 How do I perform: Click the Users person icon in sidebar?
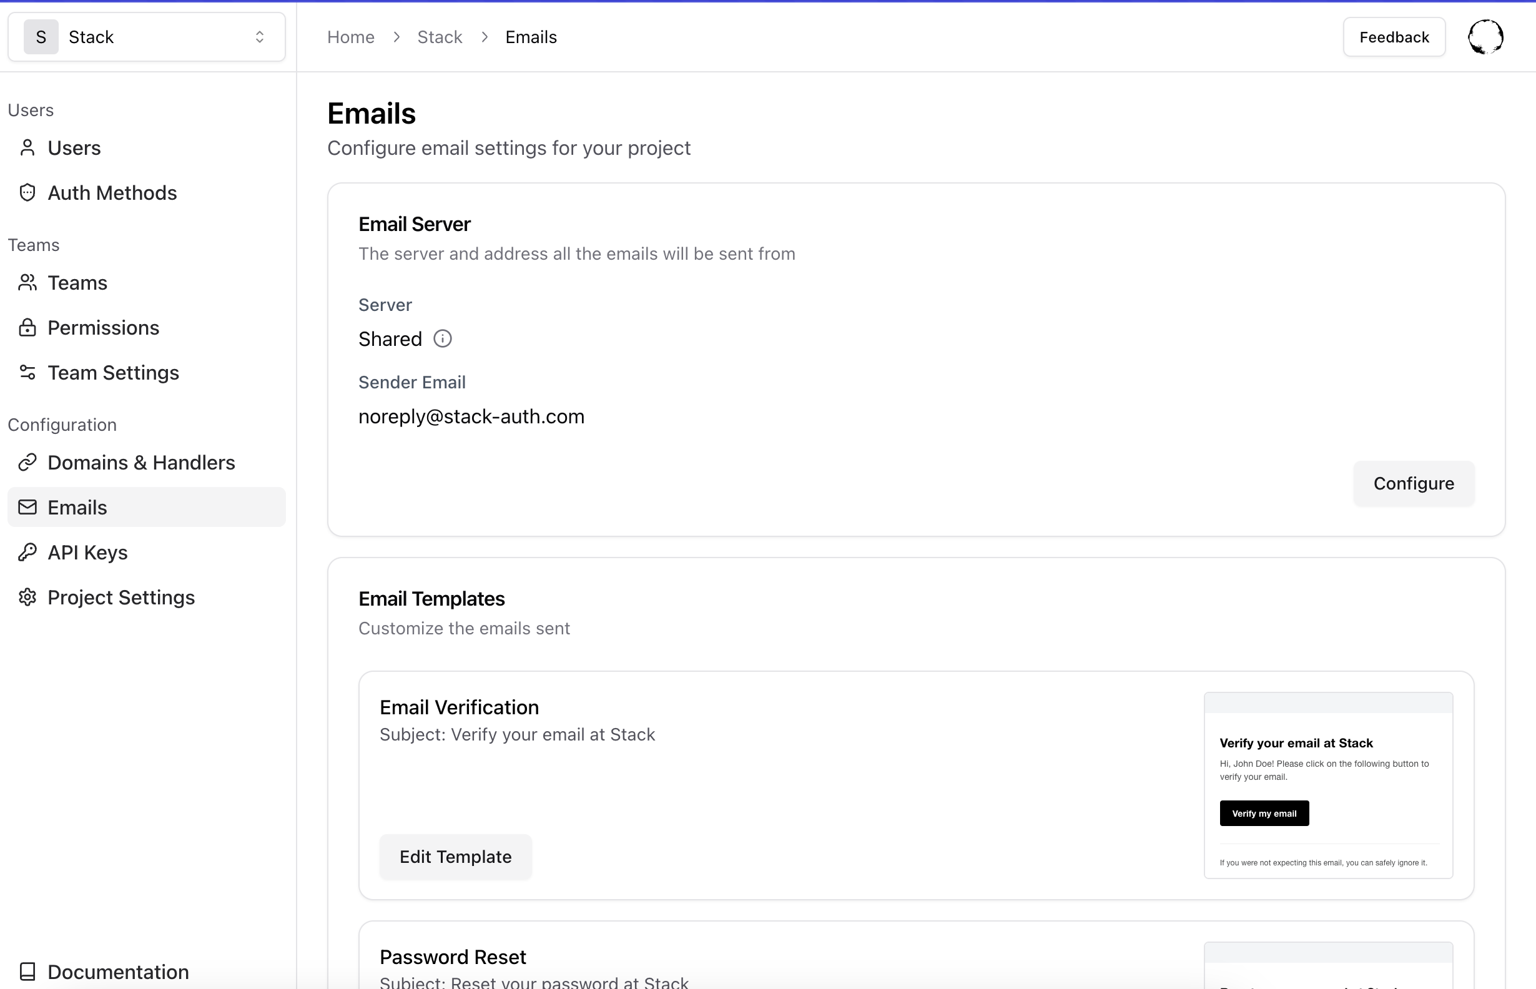coord(27,148)
